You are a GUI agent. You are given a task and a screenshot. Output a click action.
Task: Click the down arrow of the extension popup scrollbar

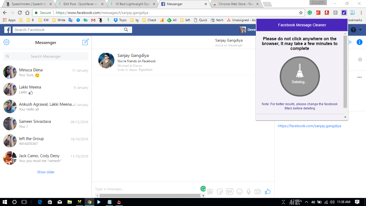345,117
